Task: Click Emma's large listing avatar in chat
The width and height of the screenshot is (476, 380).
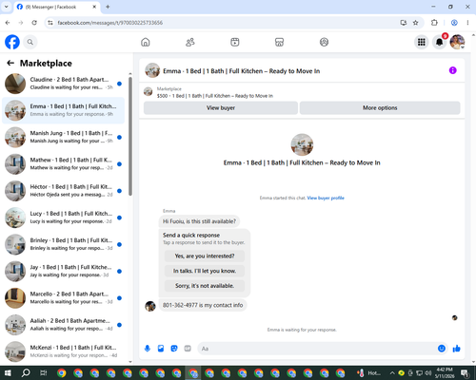Action: [x=302, y=144]
